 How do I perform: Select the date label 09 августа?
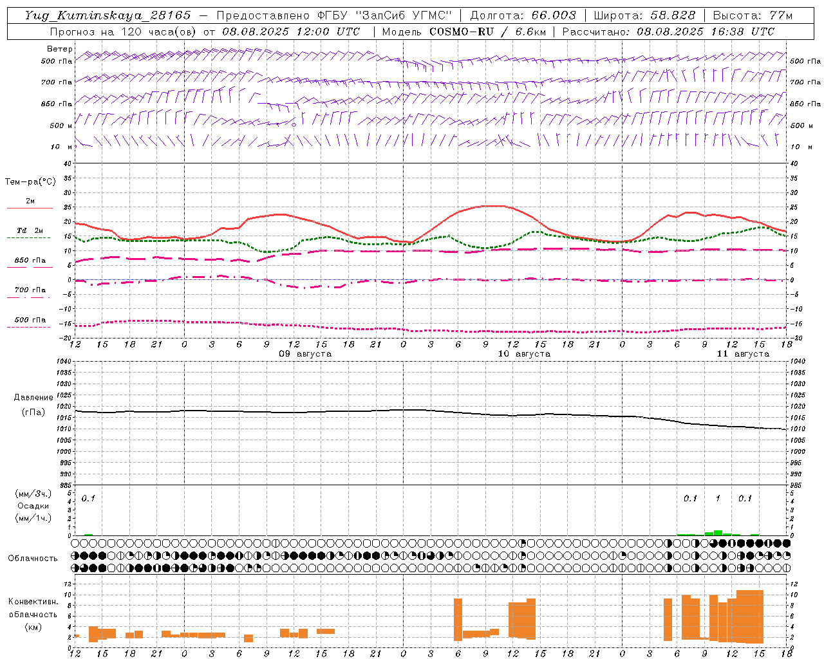click(x=305, y=354)
